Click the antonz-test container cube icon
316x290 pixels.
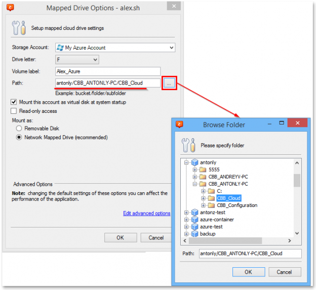click(x=194, y=212)
